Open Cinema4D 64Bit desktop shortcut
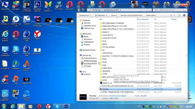 tap(27, 51)
